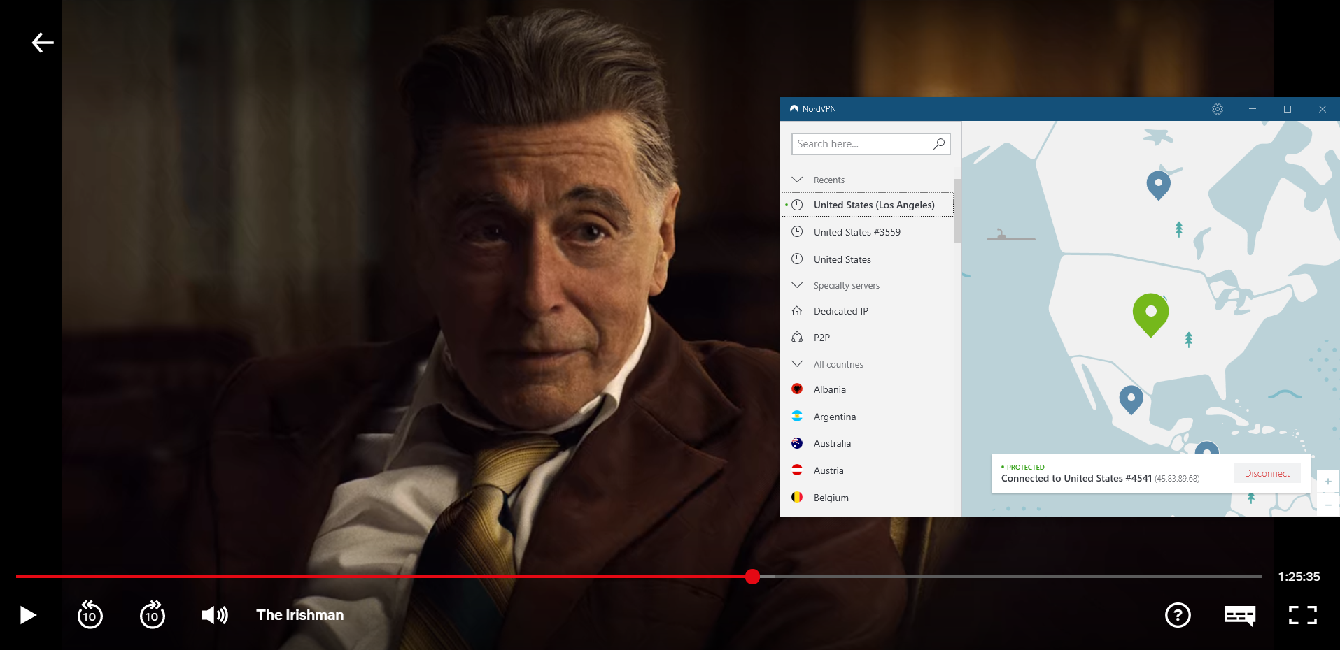Click the Canada blue map pin

(x=1158, y=185)
